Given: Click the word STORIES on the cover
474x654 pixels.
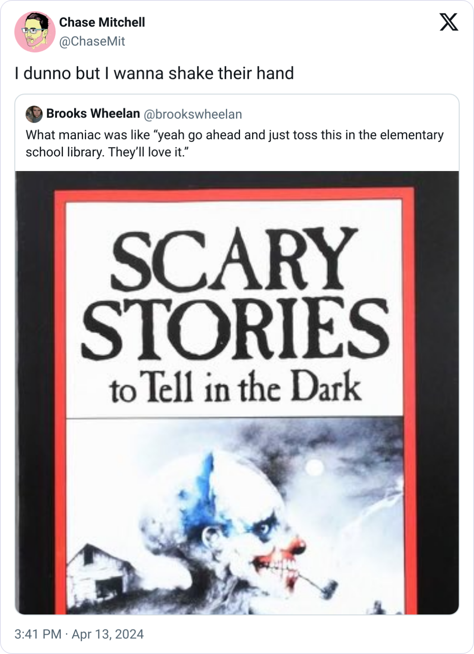Looking at the screenshot, I should coord(235,329).
